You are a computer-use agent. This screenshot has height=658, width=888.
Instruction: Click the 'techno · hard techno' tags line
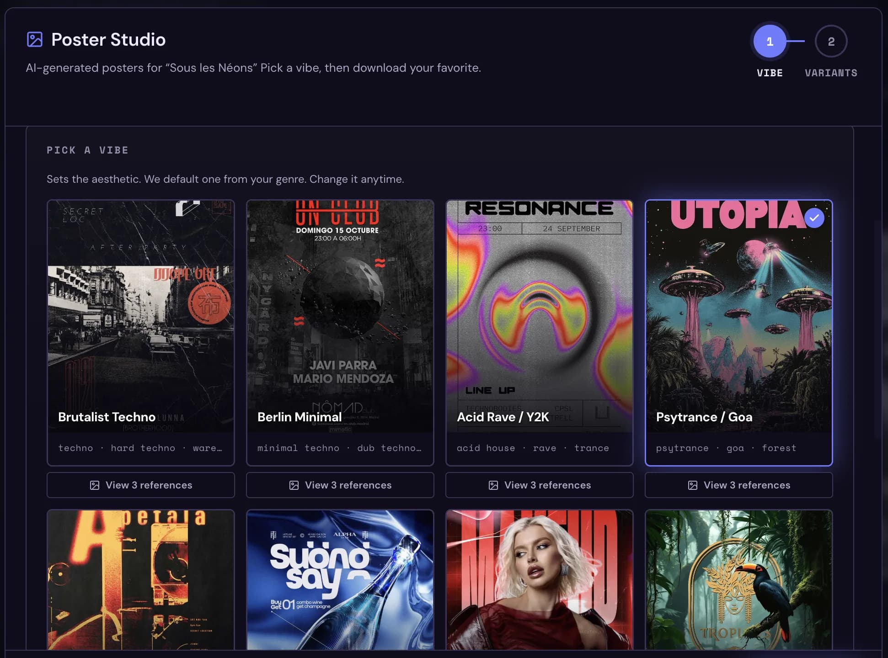[x=140, y=448]
